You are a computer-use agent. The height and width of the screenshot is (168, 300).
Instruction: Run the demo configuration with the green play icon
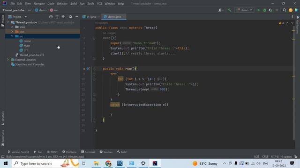258,10
